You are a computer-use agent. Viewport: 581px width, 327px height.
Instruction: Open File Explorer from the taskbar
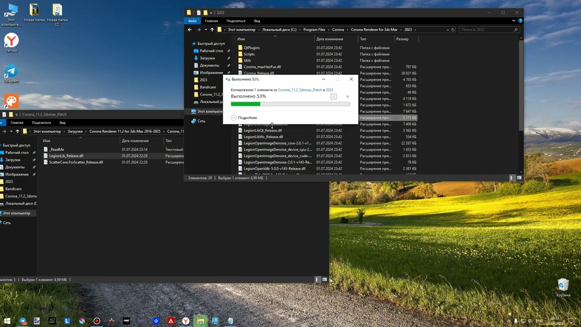[x=201, y=321]
